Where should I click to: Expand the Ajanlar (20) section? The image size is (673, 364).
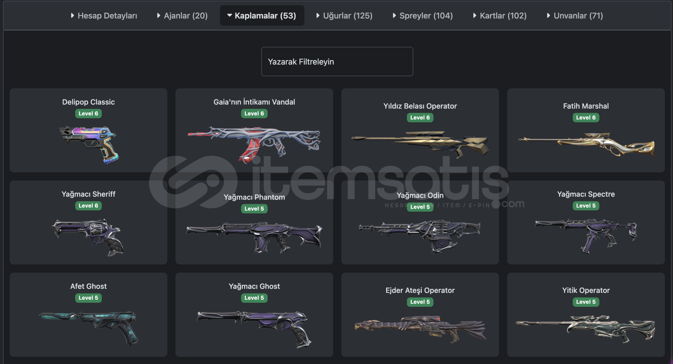tap(182, 16)
